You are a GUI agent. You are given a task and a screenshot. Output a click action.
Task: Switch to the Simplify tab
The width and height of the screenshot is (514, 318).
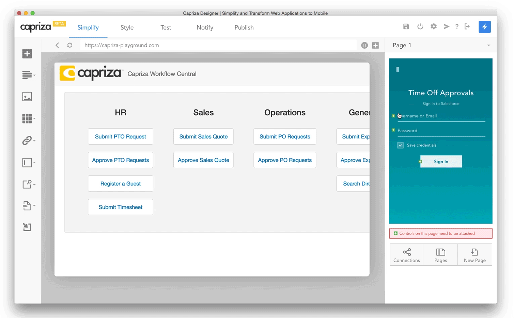point(88,28)
